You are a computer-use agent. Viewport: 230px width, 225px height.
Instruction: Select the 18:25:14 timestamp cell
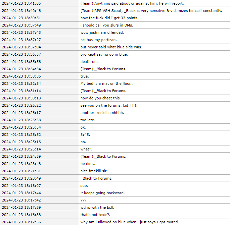pyautogui.click(x=22, y=149)
